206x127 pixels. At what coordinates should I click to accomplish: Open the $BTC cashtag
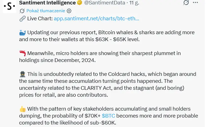pyautogui.click(x=108, y=116)
